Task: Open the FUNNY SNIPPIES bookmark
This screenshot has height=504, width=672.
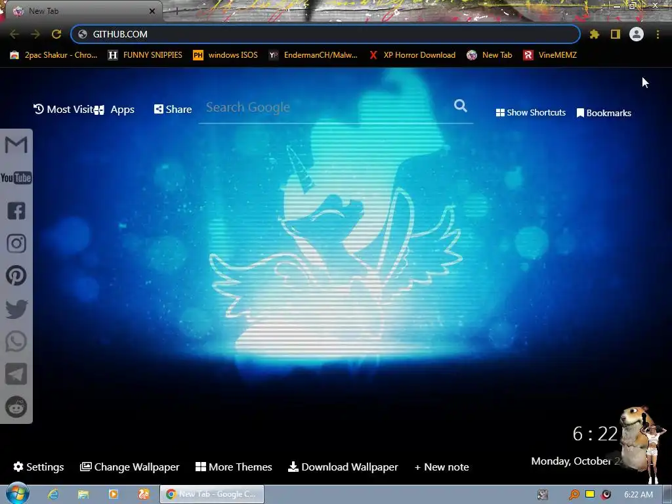Action: [x=145, y=55]
